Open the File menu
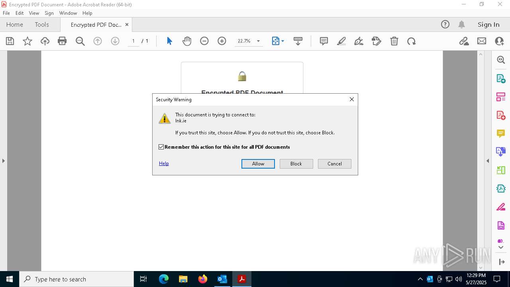 coord(6,13)
